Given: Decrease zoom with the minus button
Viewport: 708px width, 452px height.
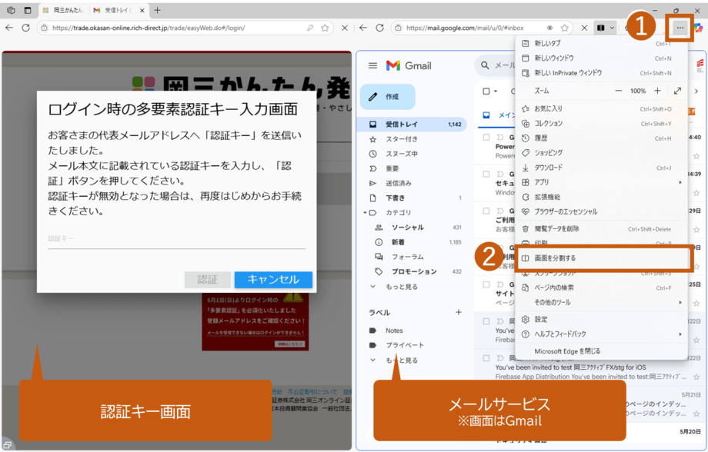Looking at the screenshot, I should click(618, 91).
